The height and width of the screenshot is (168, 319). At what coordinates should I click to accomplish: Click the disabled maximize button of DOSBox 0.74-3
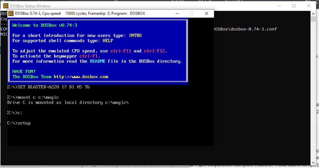(192, 14)
